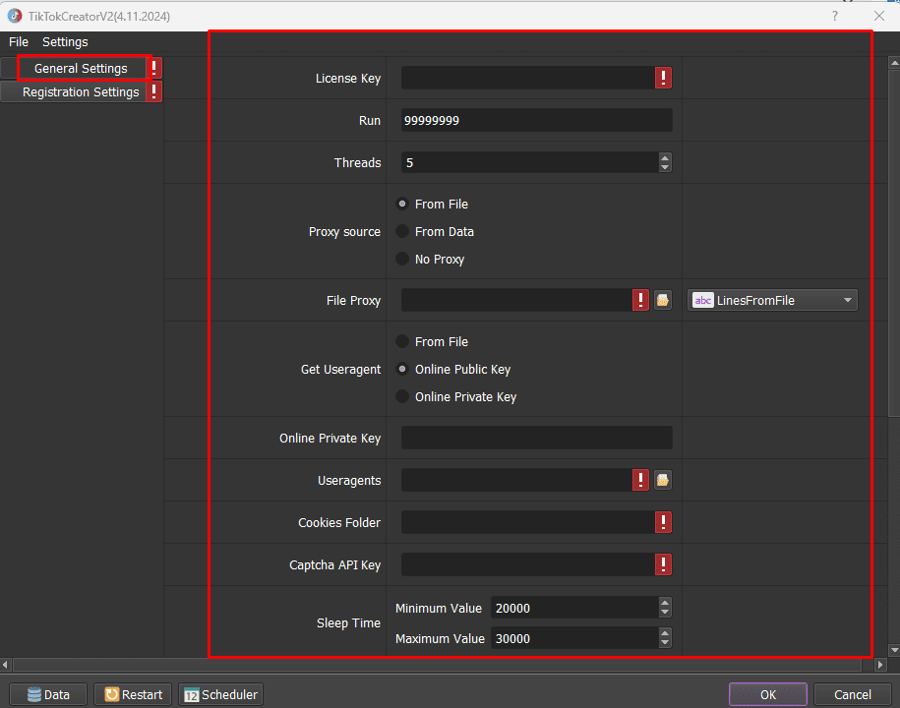The width and height of the screenshot is (900, 708).
Task: Click the Minimum Value field 20000
Action: 575,608
